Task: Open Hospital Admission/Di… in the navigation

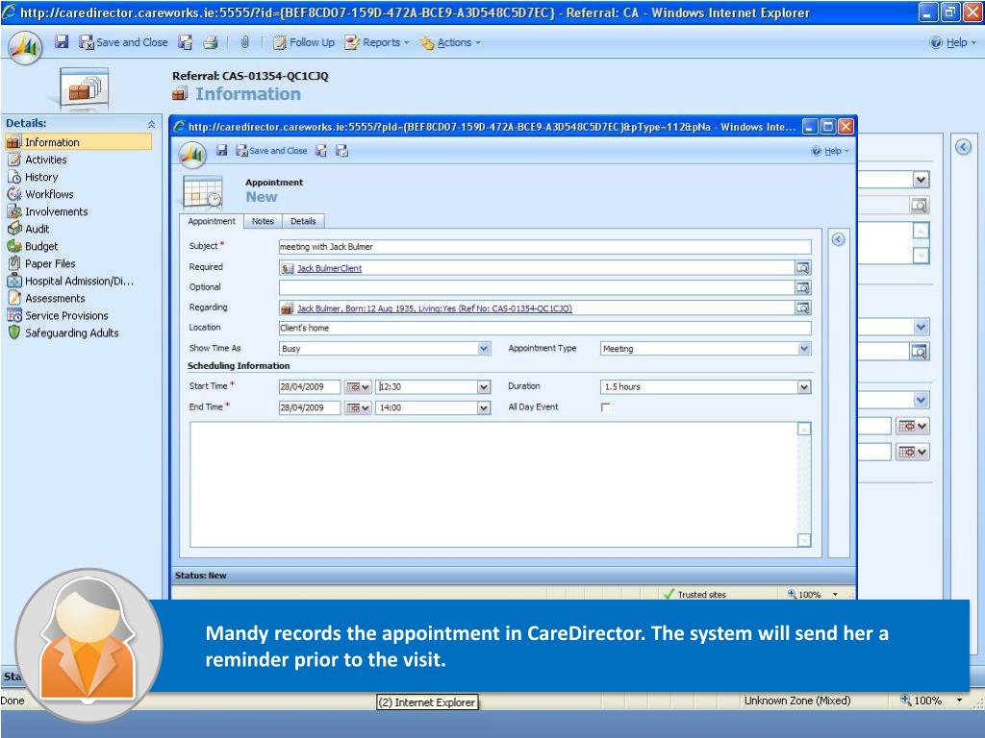Action: 70,282
